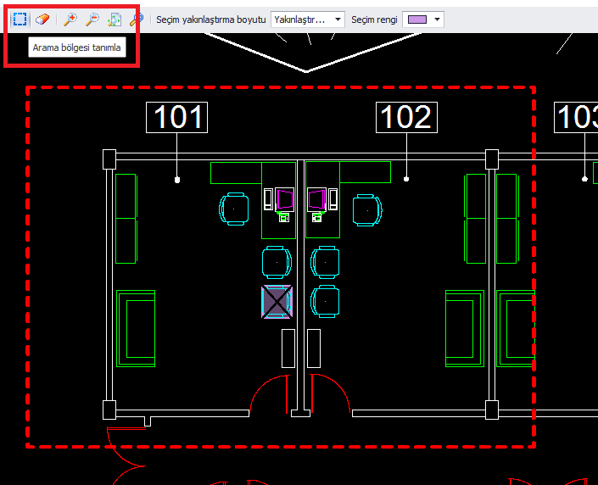Image resolution: width=598 pixels, height=485 pixels.
Task: Click the zoom in magnifier icon
Action: (71, 19)
